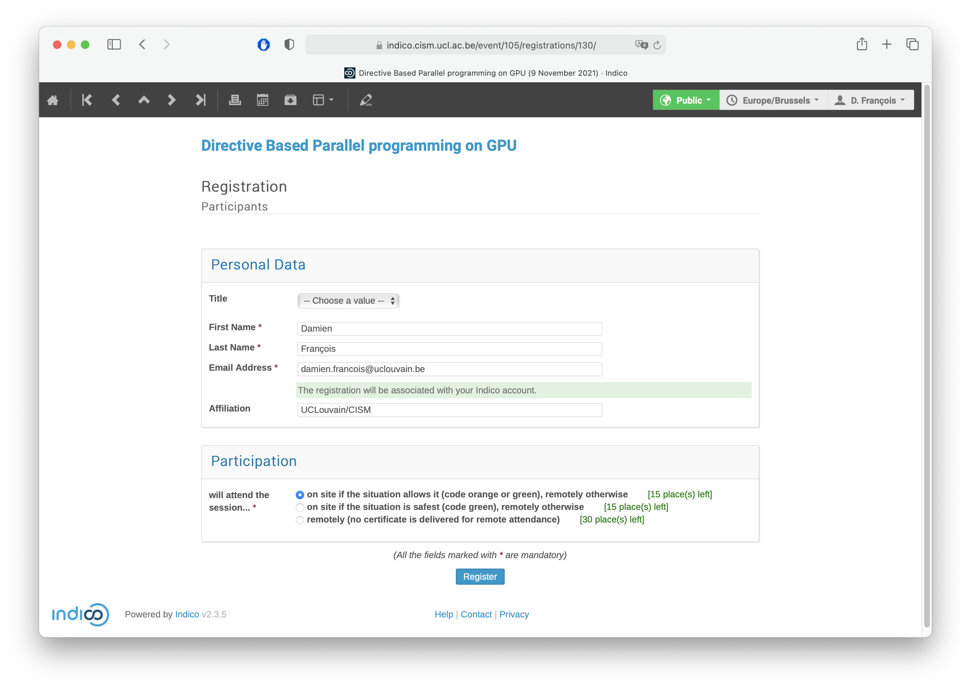Open the Contact link
The height and width of the screenshot is (689, 971).
pos(476,614)
